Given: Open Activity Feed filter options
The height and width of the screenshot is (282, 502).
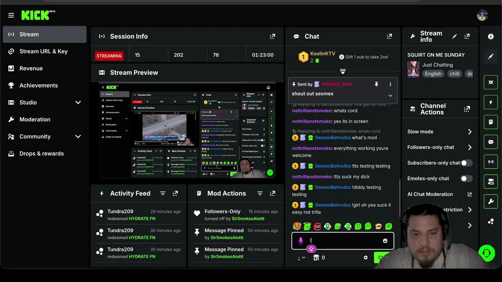Looking at the screenshot, I should click(163, 193).
